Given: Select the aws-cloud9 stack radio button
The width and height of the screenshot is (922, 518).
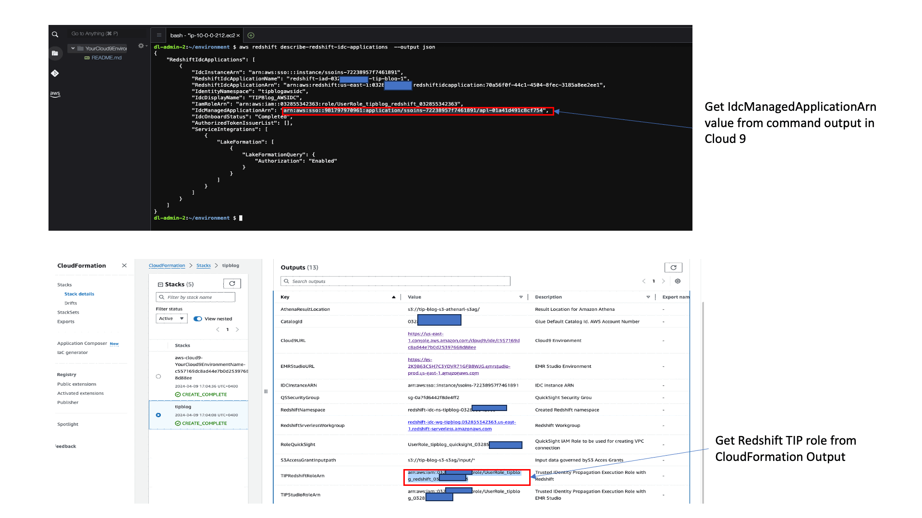Looking at the screenshot, I should point(158,377).
